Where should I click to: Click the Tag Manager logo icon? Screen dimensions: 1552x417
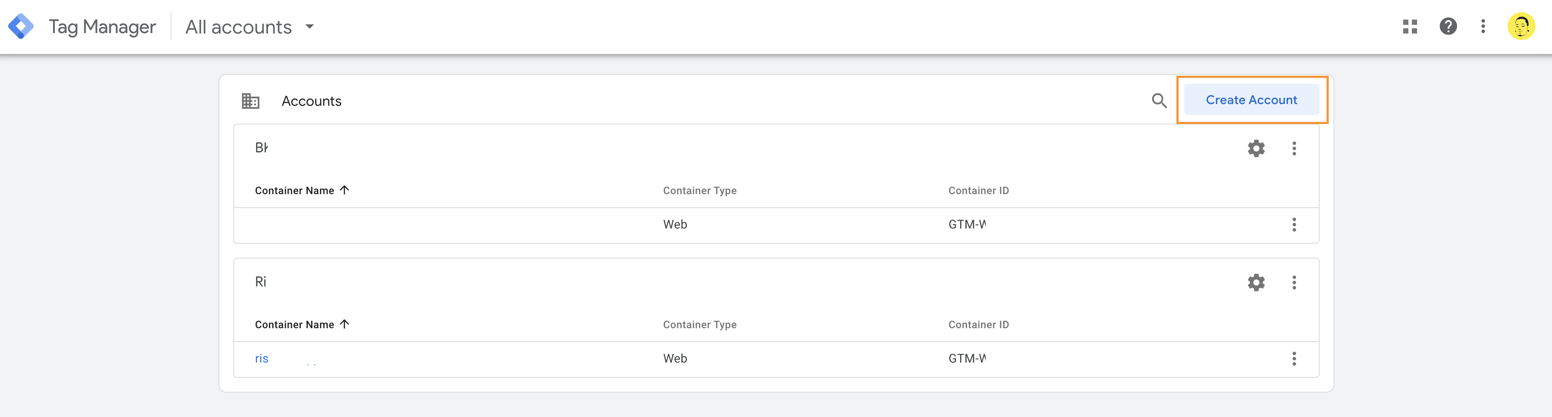(21, 27)
